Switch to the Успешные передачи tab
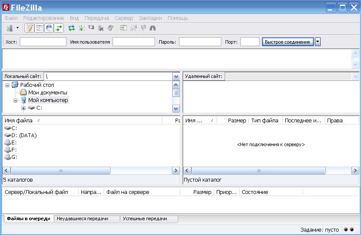The image size is (361, 235). tap(149, 218)
